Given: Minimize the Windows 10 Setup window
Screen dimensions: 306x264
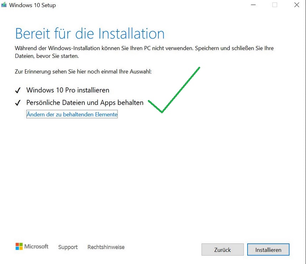Looking at the screenshot, I should point(253,5).
